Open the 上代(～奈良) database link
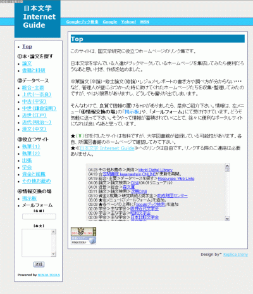 pos(37,94)
